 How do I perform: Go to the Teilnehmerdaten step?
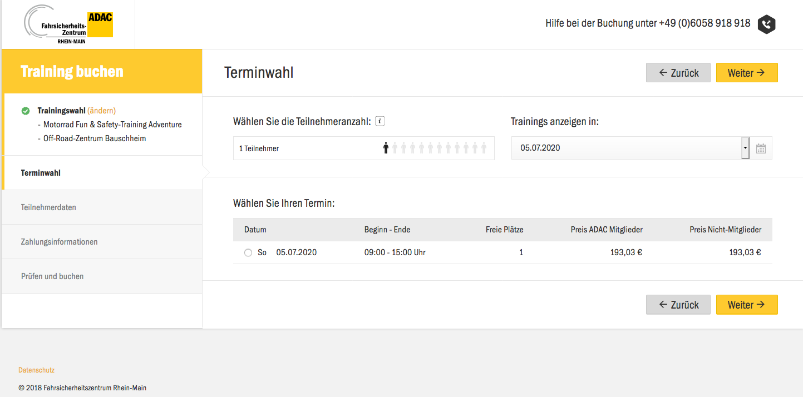pos(48,207)
